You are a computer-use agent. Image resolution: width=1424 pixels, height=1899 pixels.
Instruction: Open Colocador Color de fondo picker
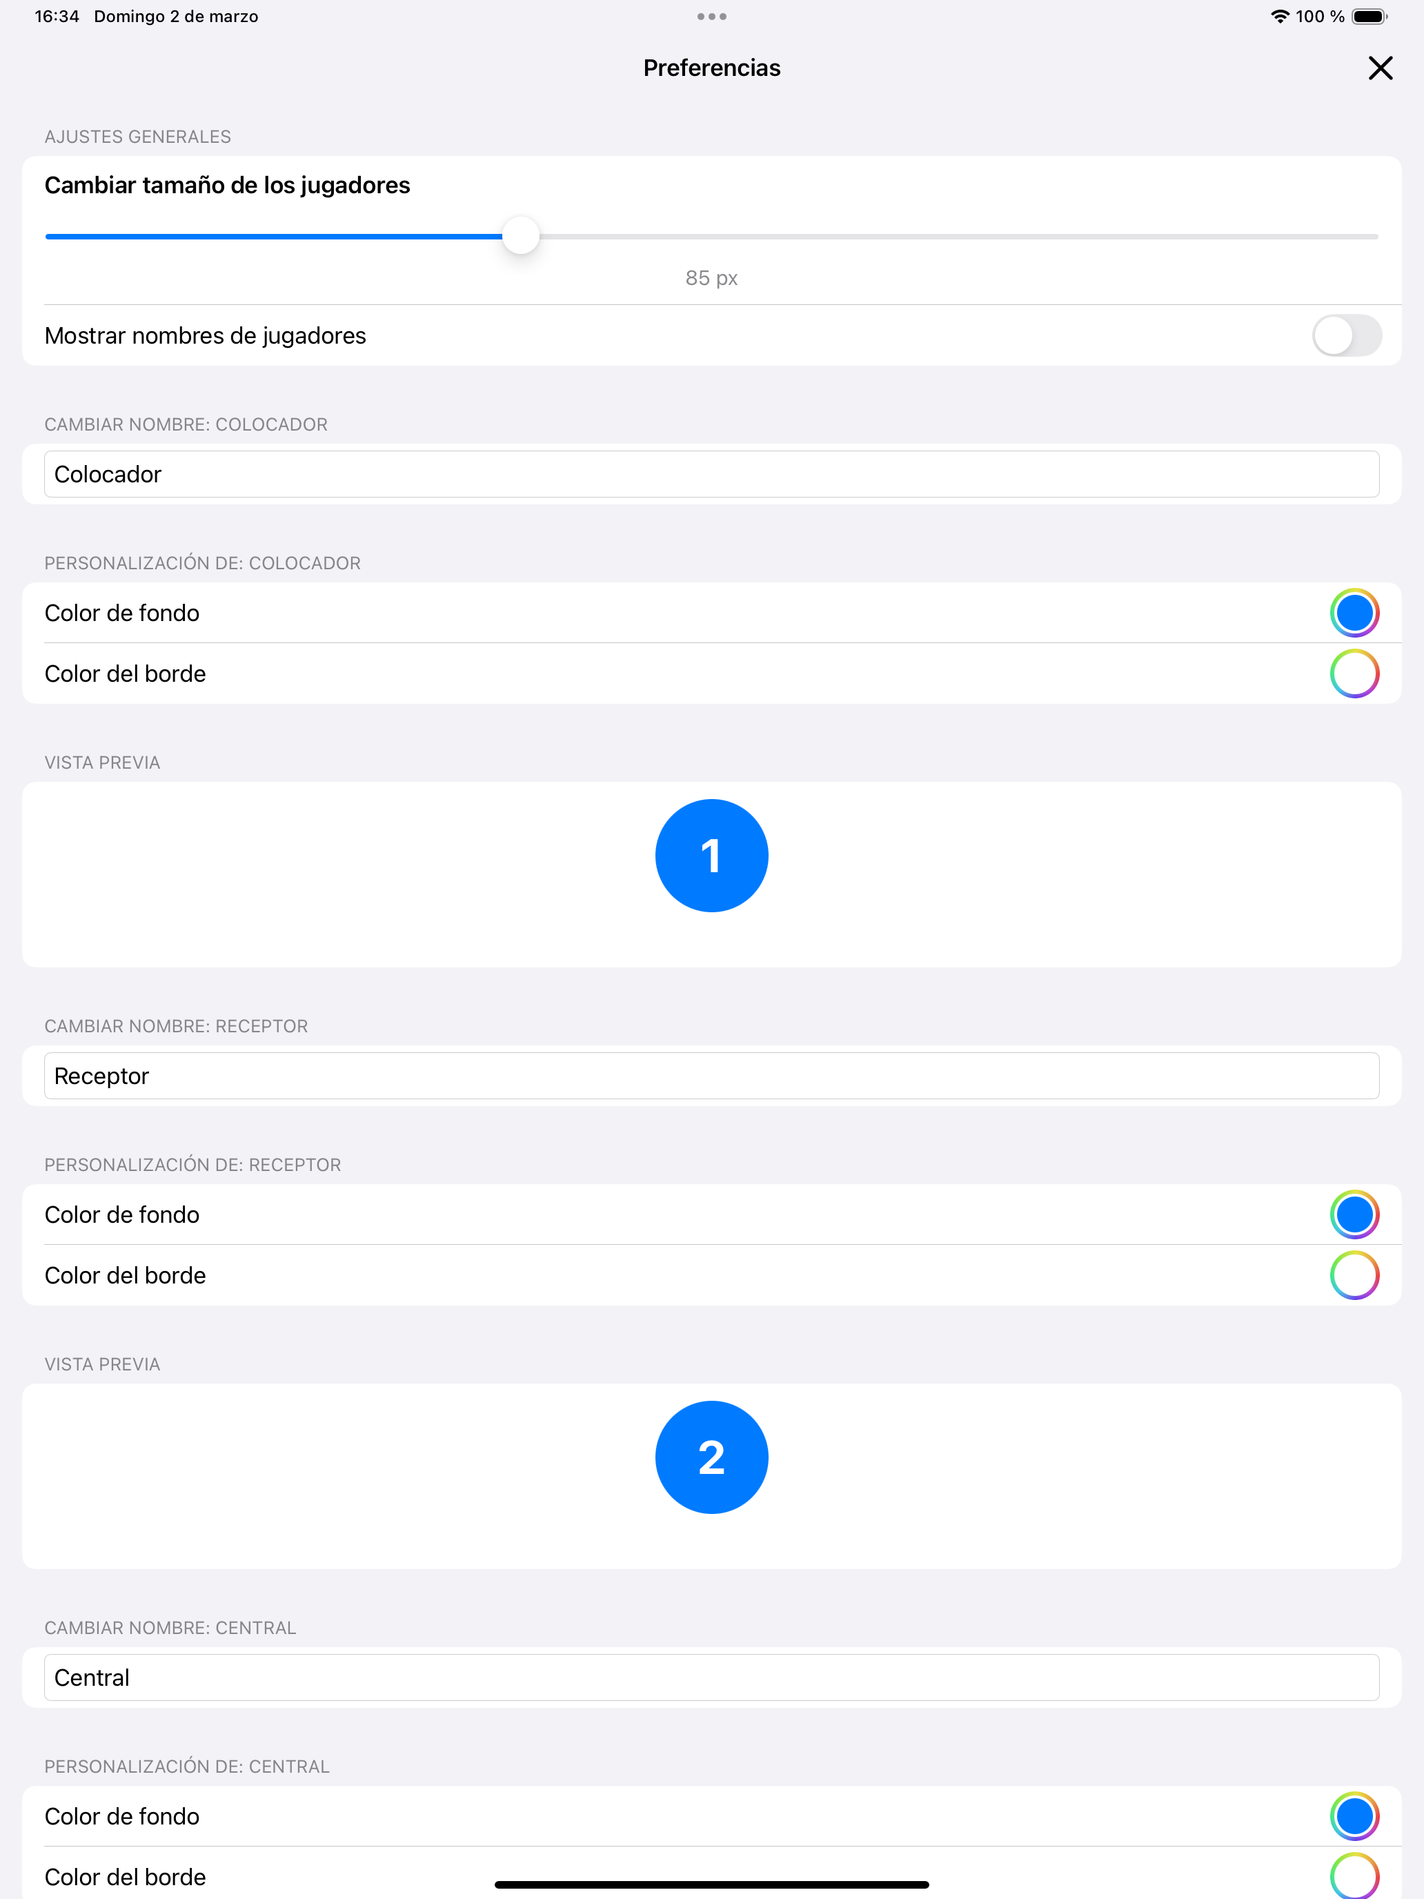[1354, 613]
